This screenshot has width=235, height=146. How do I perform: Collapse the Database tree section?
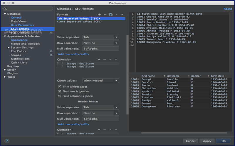tap(5, 14)
